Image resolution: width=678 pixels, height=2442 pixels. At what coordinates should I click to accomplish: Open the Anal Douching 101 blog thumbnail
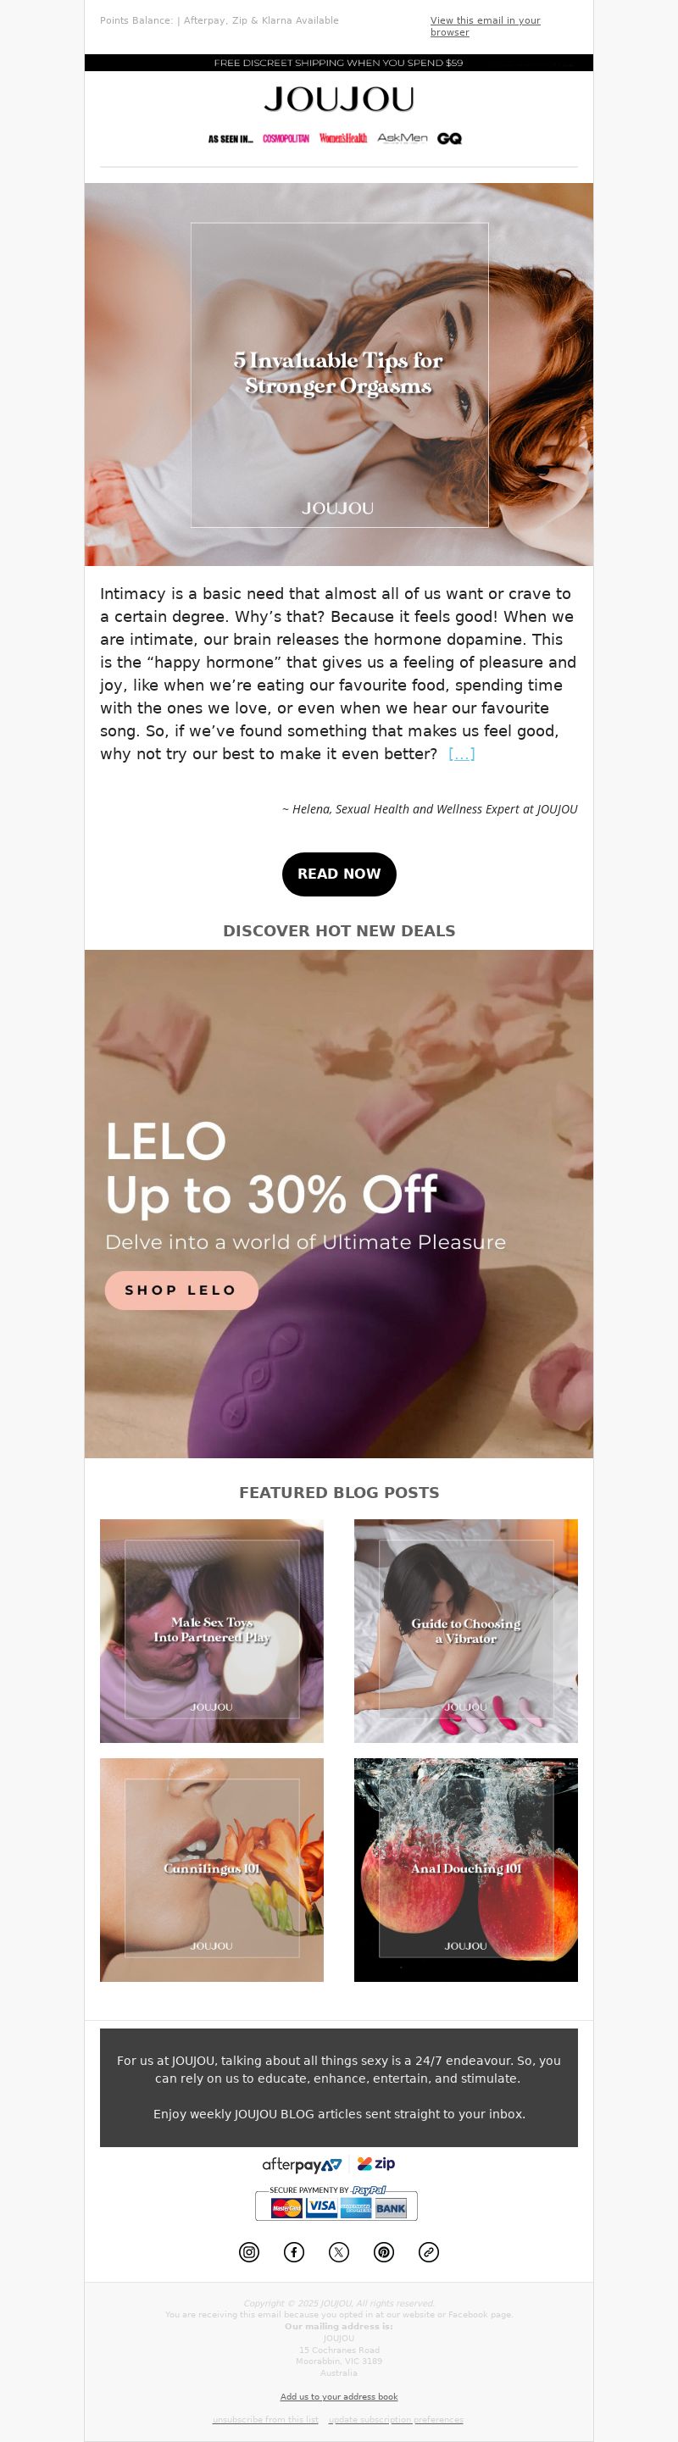pyautogui.click(x=465, y=1869)
